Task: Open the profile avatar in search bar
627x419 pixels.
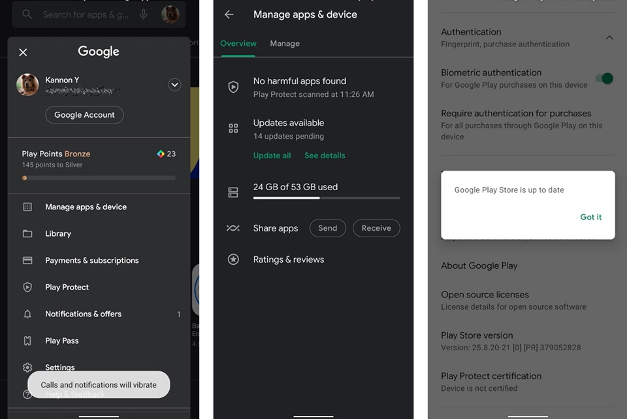Action: pos(170,14)
